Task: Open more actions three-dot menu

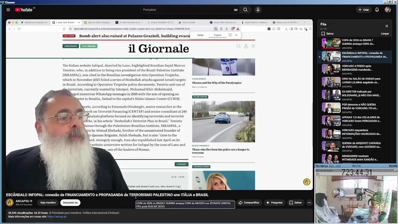Action: coord(309,203)
